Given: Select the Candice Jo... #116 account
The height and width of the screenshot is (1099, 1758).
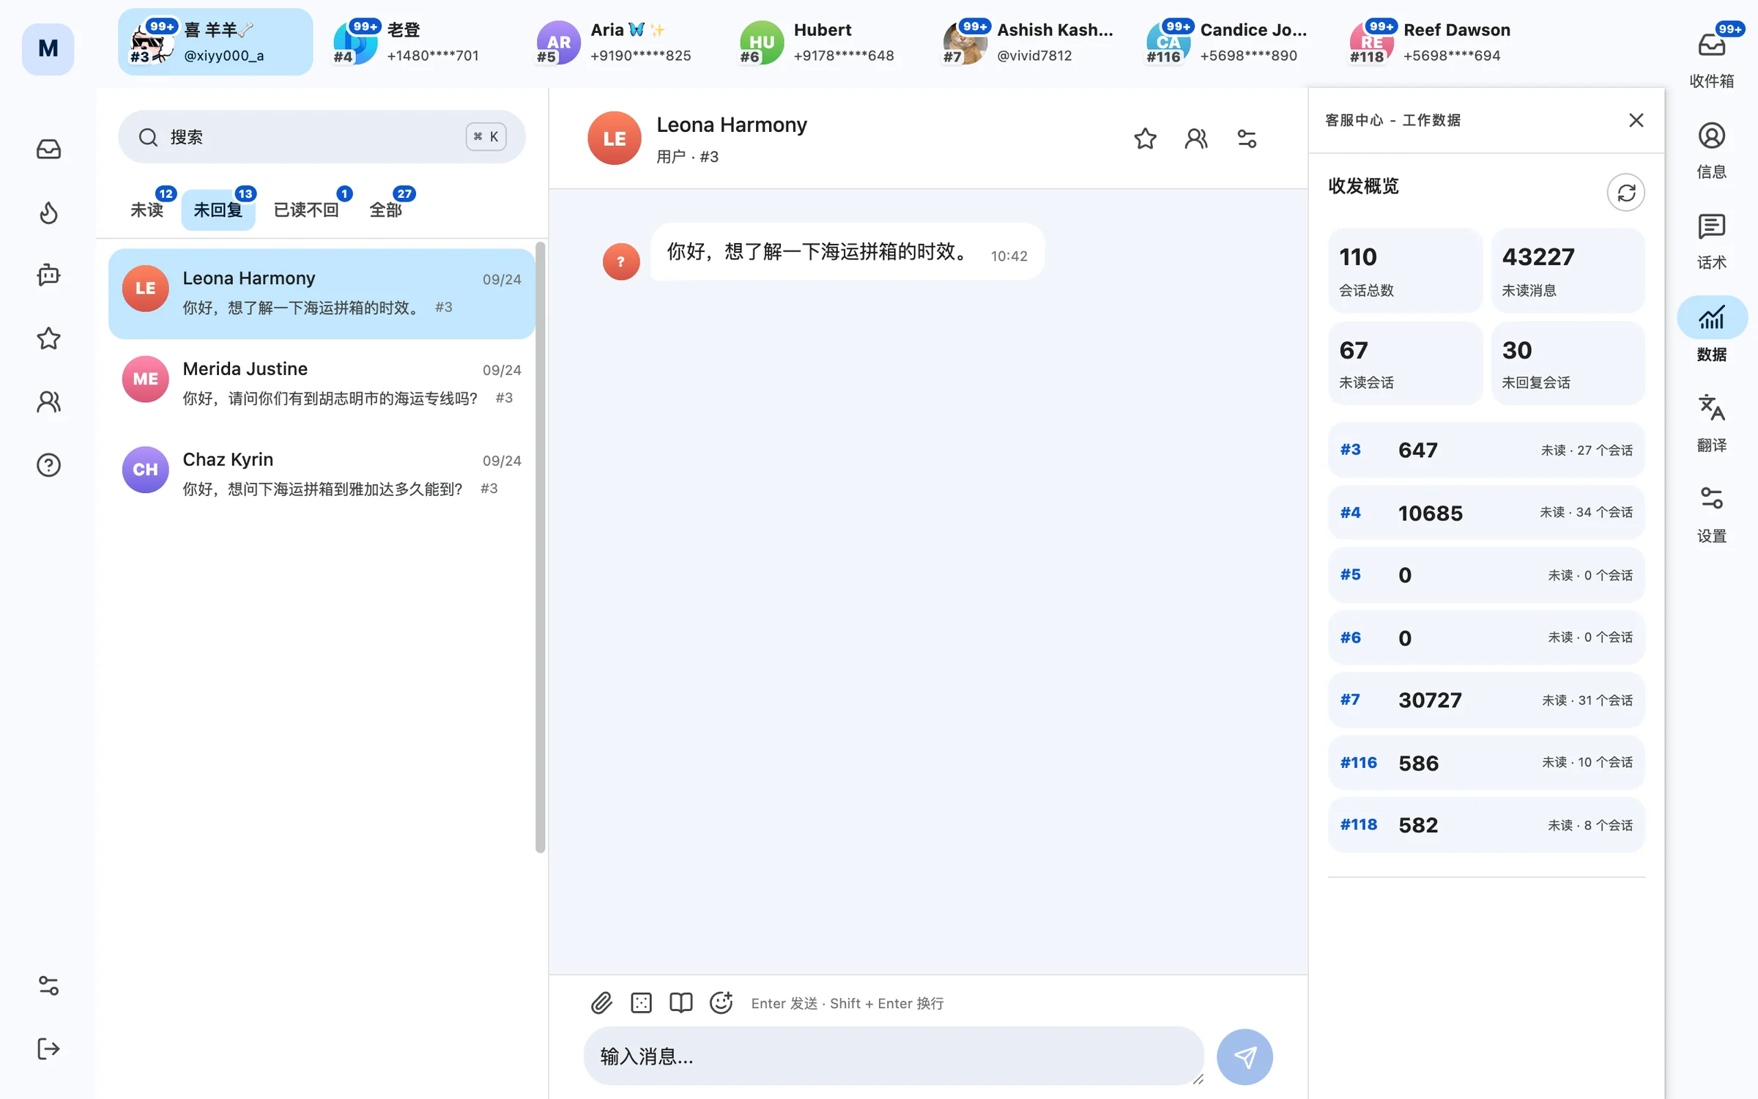Looking at the screenshot, I should 1231,42.
